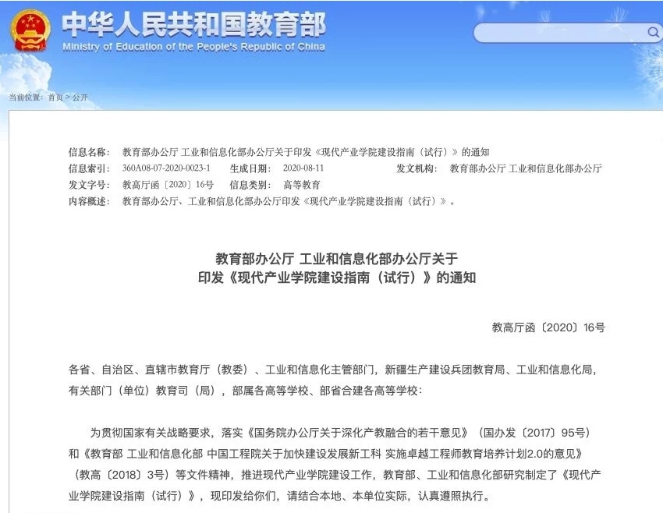Click the 信息名称 label
This screenshot has width=663, height=513.
click(x=89, y=152)
